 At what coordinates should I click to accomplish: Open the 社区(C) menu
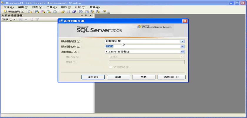click(x=80, y=7)
